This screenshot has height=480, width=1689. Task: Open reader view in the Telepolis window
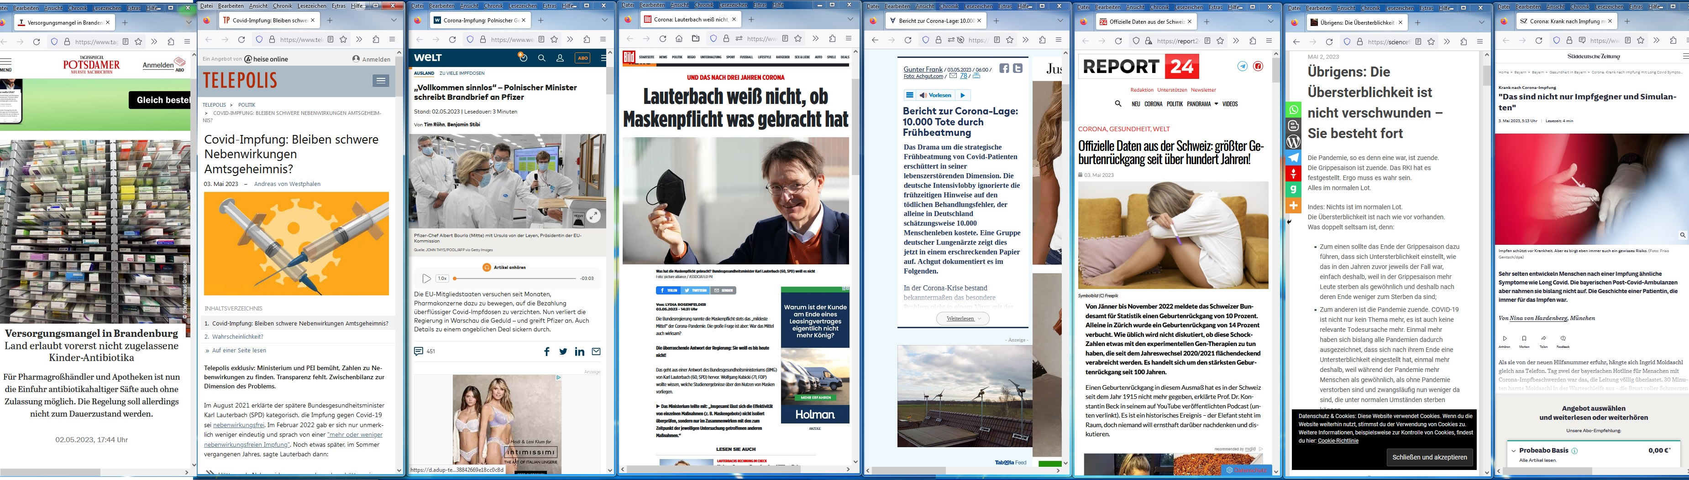pyautogui.click(x=330, y=39)
